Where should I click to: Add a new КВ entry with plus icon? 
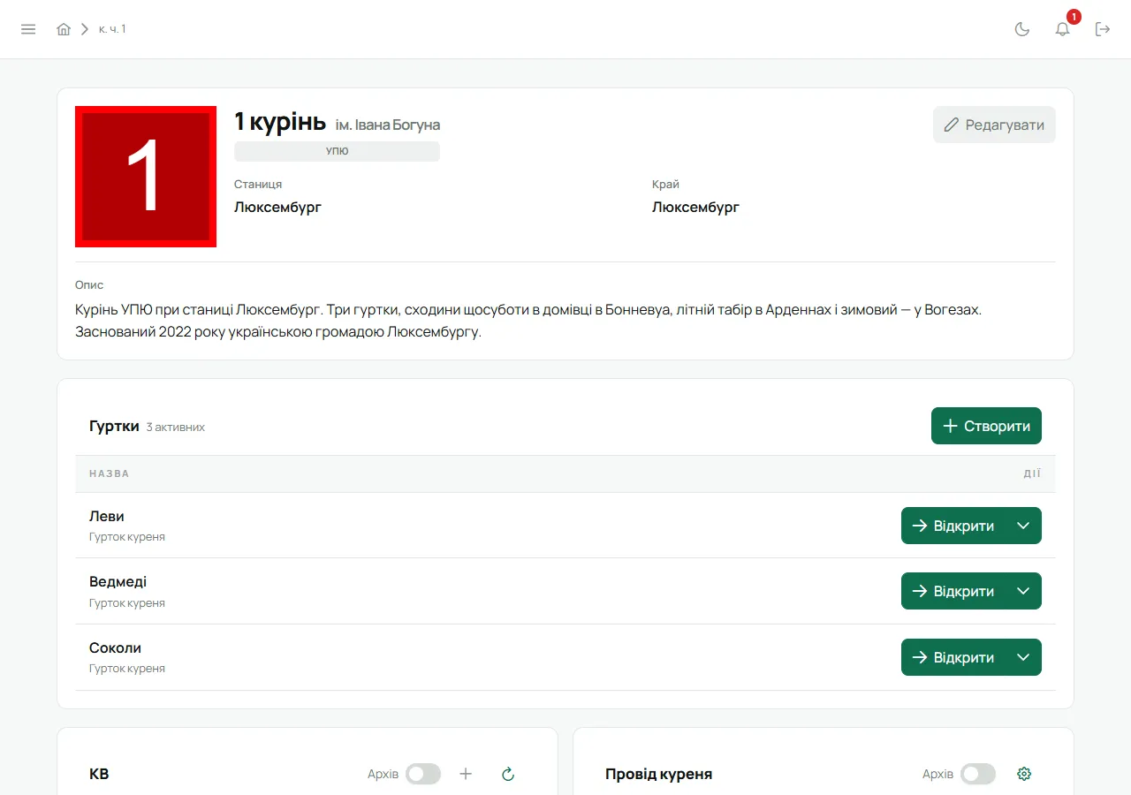click(466, 774)
